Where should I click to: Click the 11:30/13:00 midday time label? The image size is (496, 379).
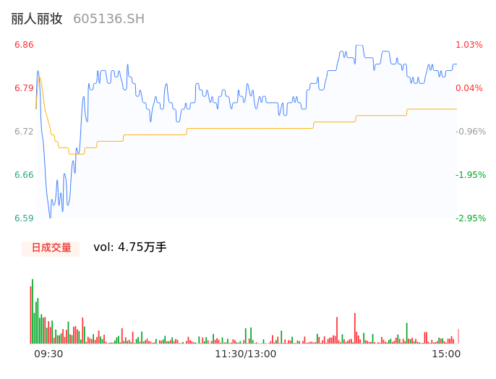(x=246, y=354)
